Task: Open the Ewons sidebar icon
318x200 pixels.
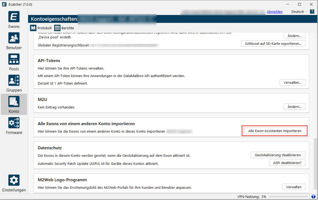Action: point(14,17)
